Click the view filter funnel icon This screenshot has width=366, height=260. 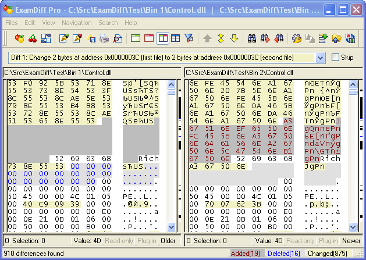[x=189, y=38]
